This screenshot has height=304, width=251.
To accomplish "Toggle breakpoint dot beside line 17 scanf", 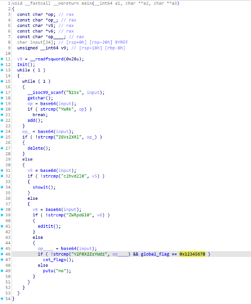I will click(x=2, y=93).
